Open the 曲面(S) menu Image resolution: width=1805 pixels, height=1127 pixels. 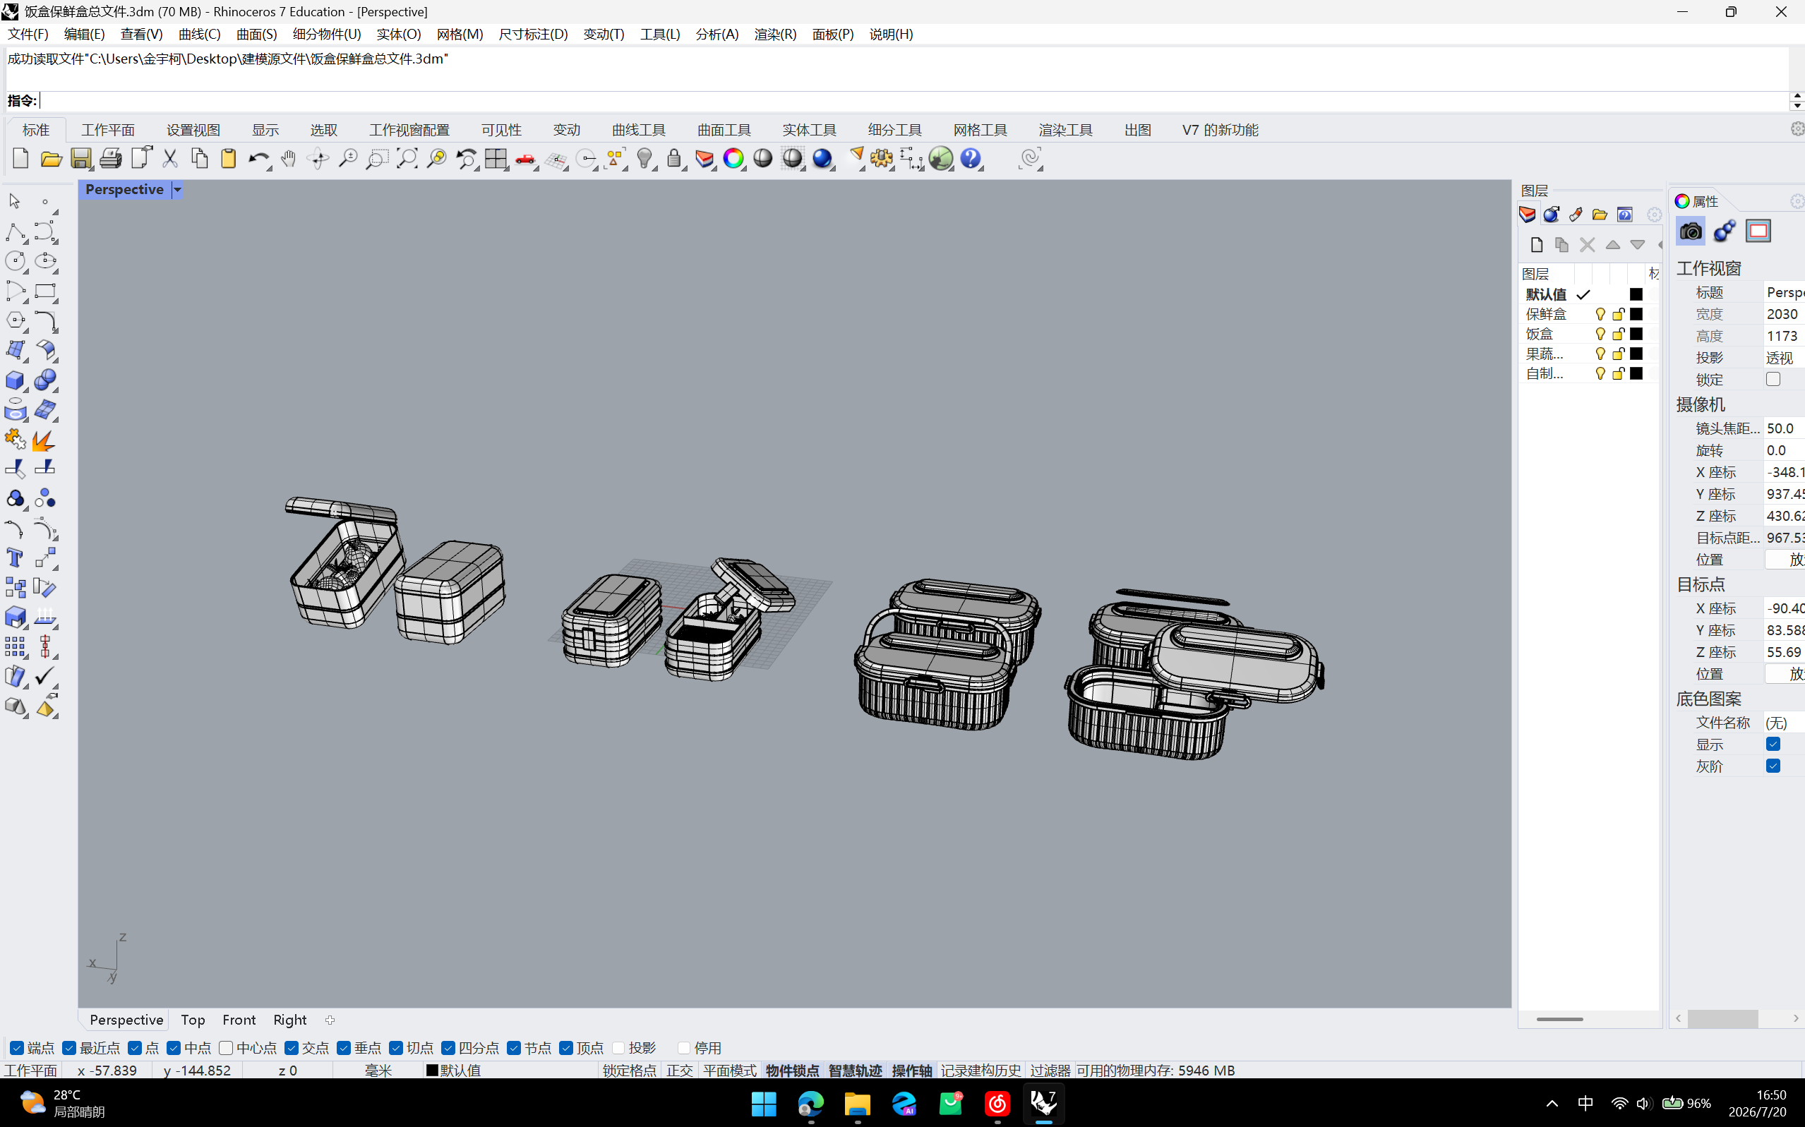(256, 35)
